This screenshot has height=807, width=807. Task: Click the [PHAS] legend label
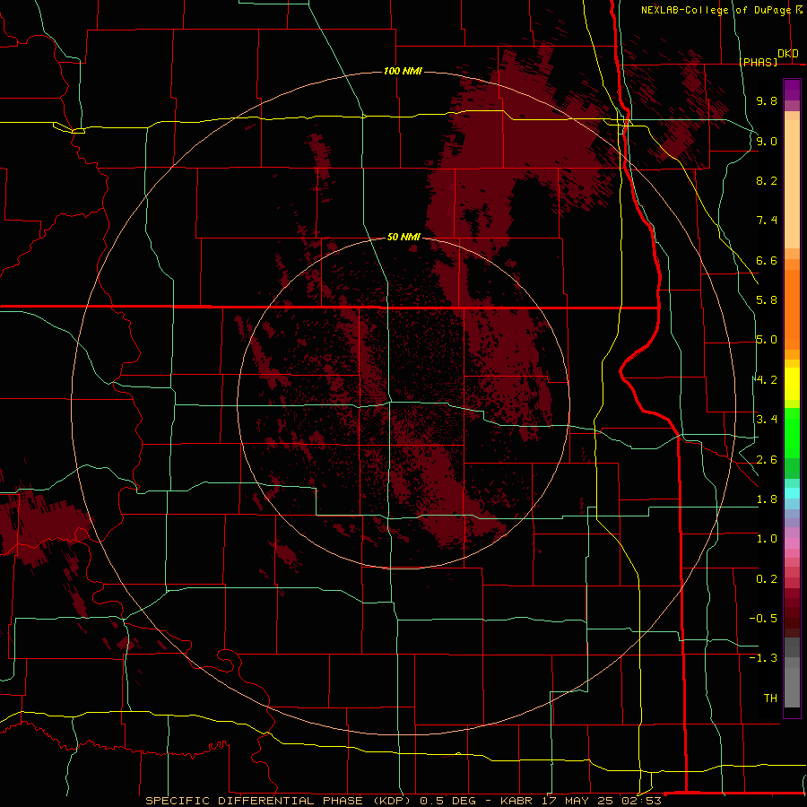pyautogui.click(x=758, y=62)
